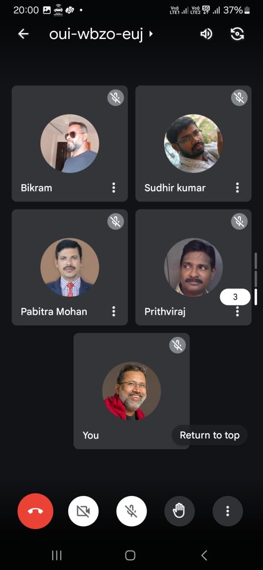The image size is (263, 570).
Task: Tap the meeting code oui-wbzo-euj title
Action: pyautogui.click(x=96, y=35)
